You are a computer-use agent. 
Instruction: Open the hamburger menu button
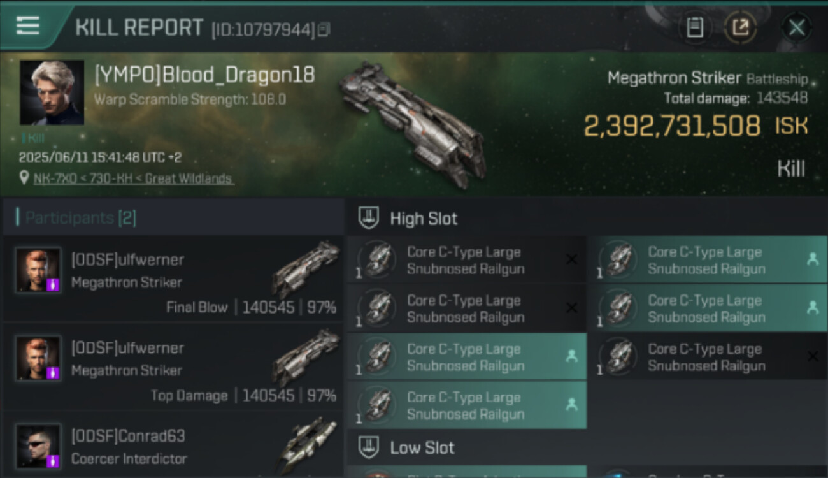[x=28, y=25]
